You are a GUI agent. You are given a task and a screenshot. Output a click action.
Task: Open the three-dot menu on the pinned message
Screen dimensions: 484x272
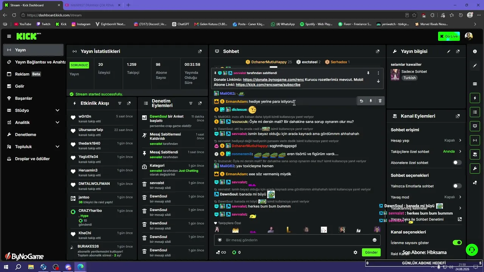pyautogui.click(x=378, y=73)
